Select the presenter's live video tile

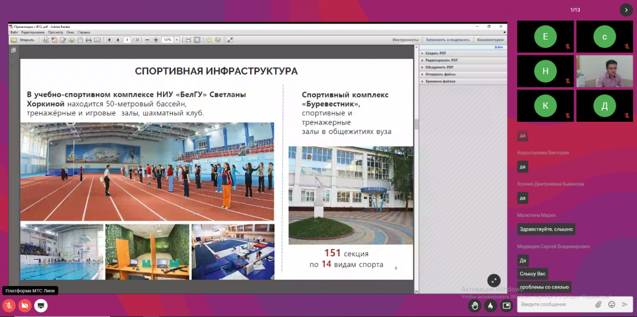click(x=605, y=71)
